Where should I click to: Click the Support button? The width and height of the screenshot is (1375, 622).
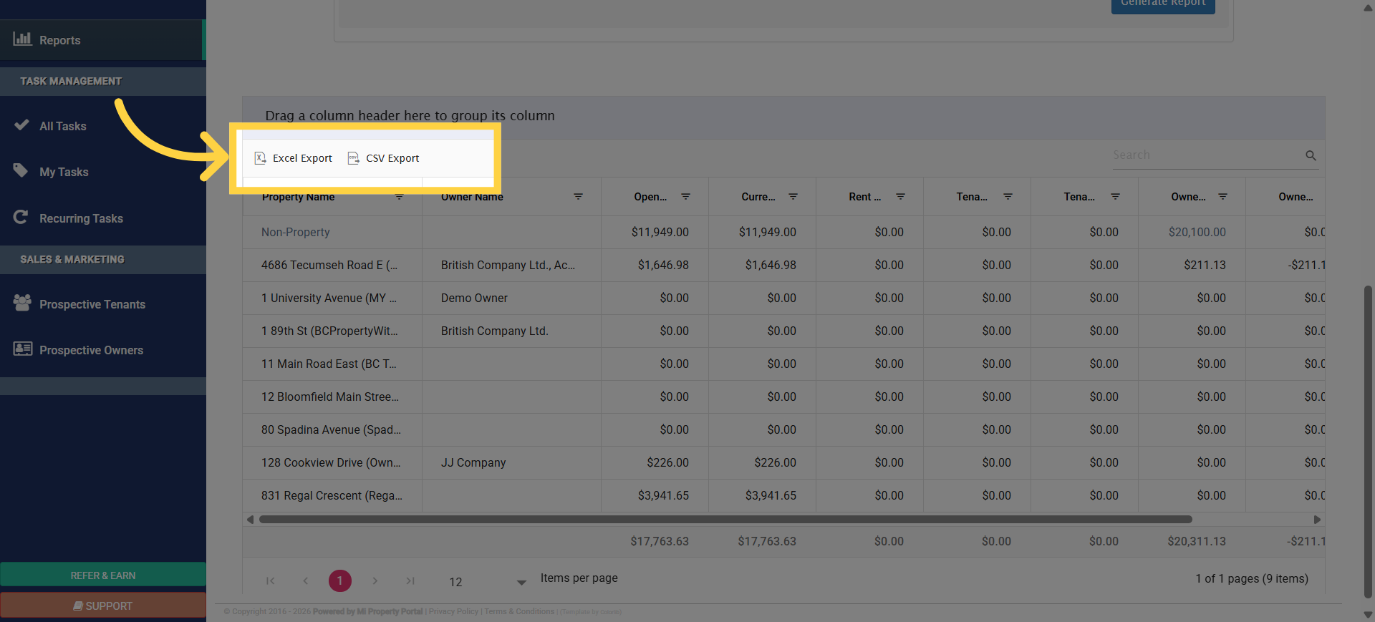pos(103,606)
